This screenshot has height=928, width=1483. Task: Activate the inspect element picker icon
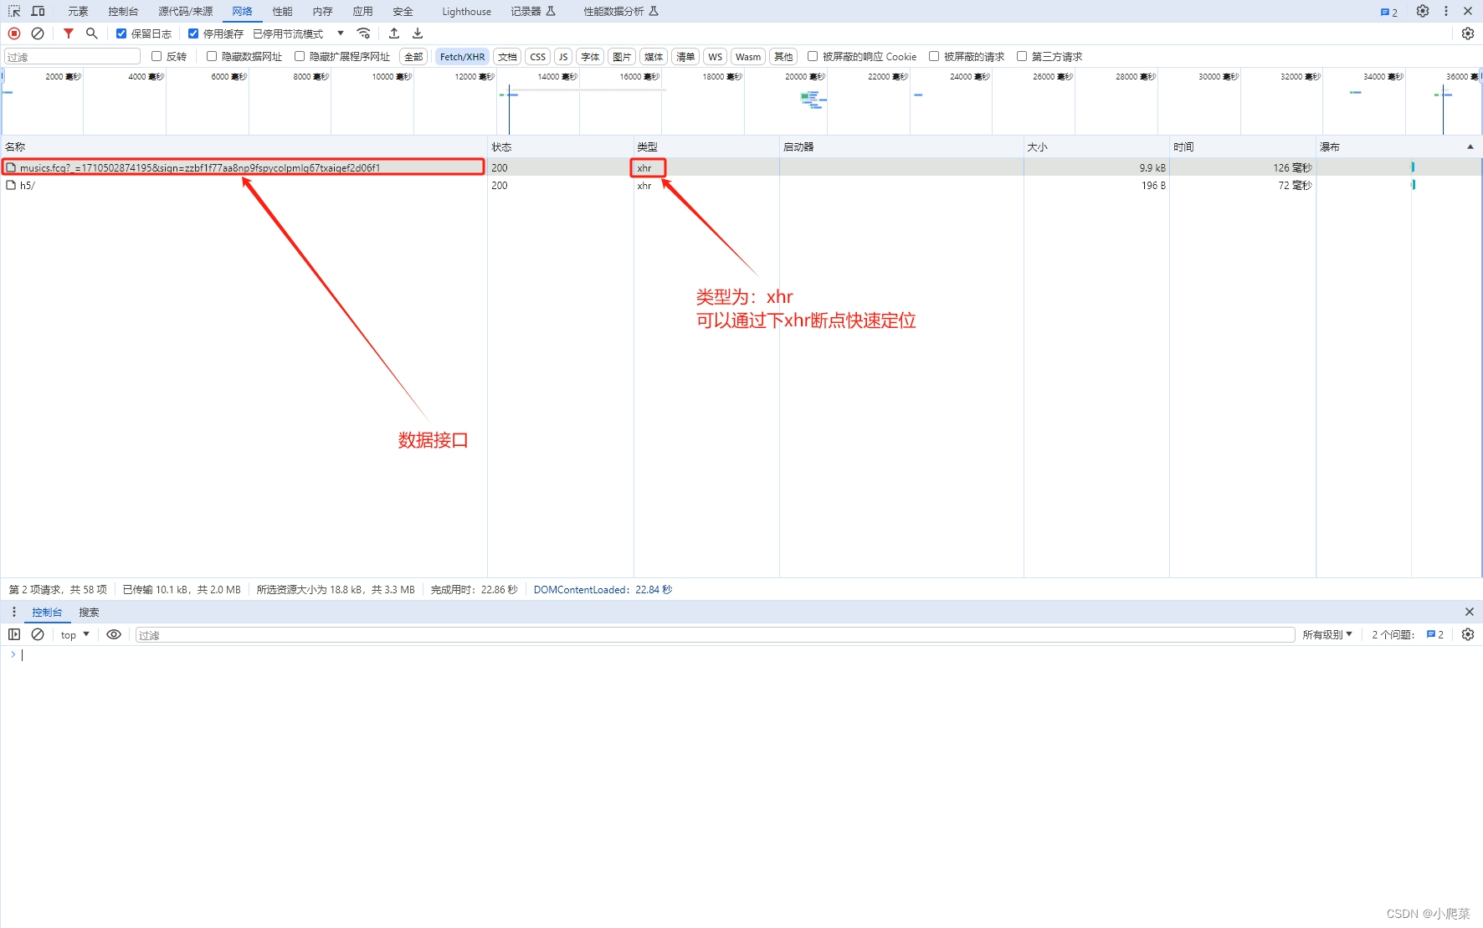click(14, 11)
